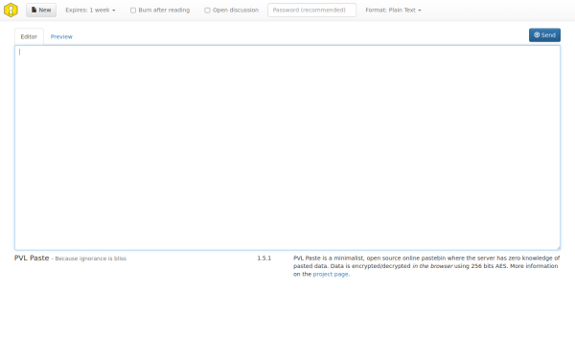
Task: Click the Burn after reading label text
Action: pos(164,10)
